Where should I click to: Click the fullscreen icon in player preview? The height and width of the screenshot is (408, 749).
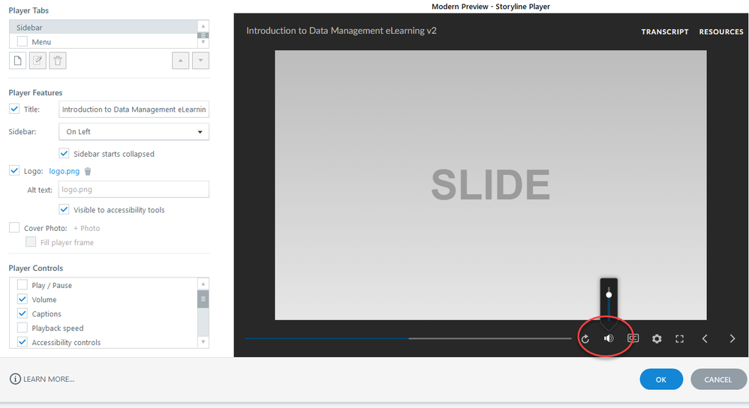pos(680,339)
